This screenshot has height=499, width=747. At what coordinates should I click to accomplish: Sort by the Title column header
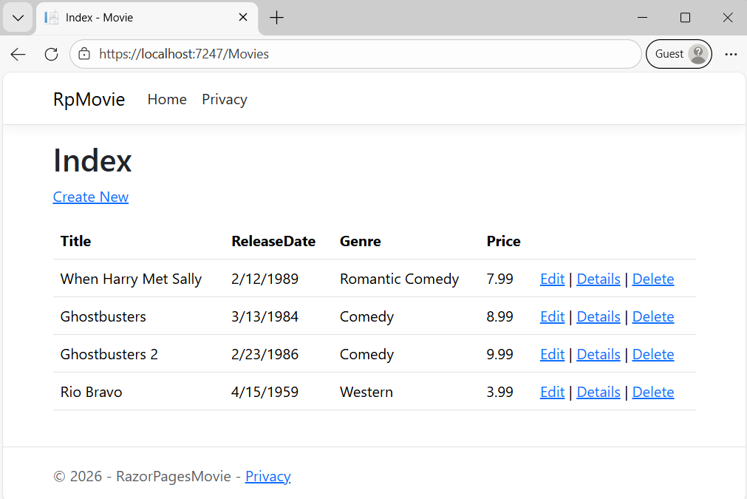[75, 241]
